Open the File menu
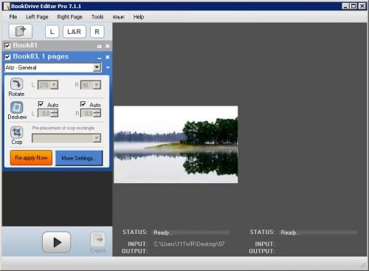Screen dimensions: 369x271 pos(13,17)
